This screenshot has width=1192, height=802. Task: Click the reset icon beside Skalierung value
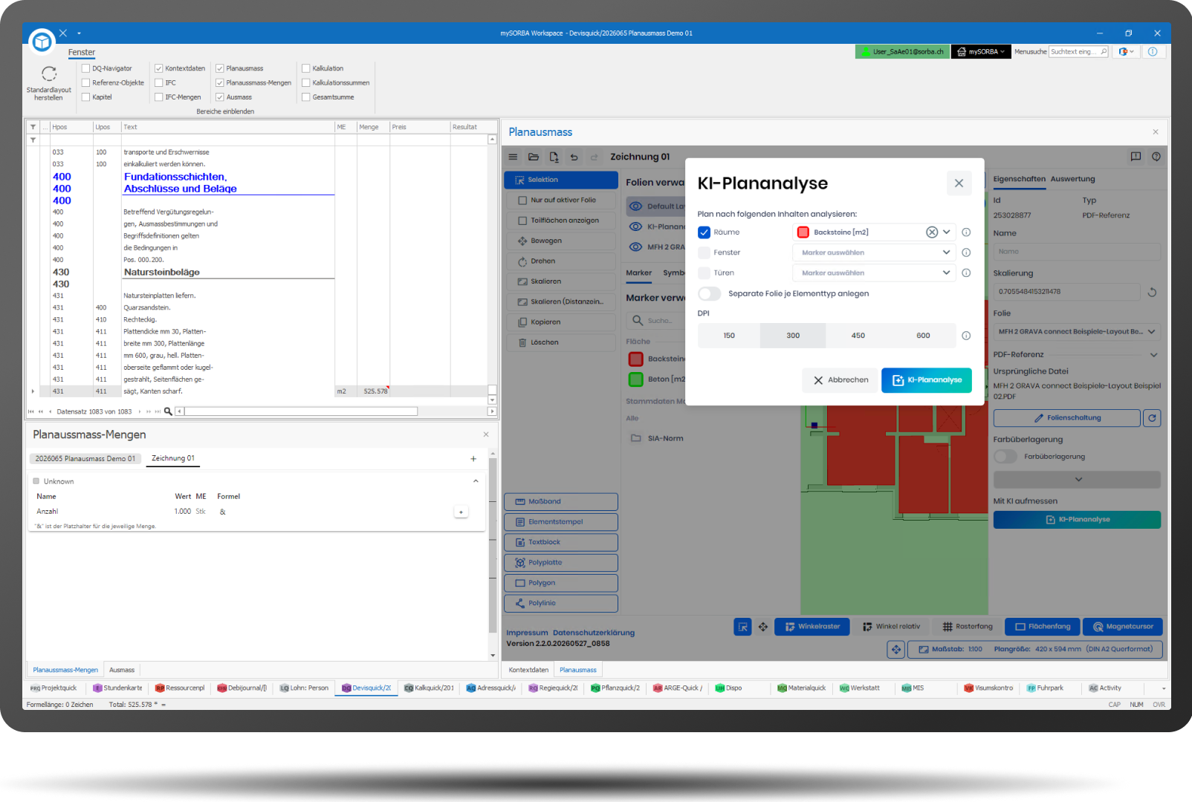point(1152,292)
